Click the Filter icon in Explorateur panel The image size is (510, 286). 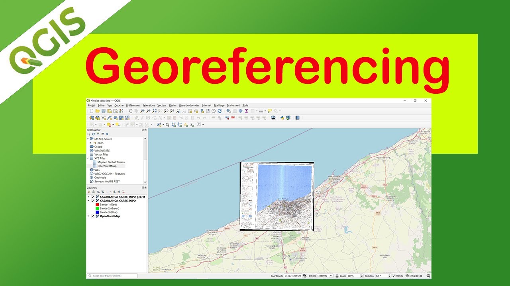pos(98,134)
